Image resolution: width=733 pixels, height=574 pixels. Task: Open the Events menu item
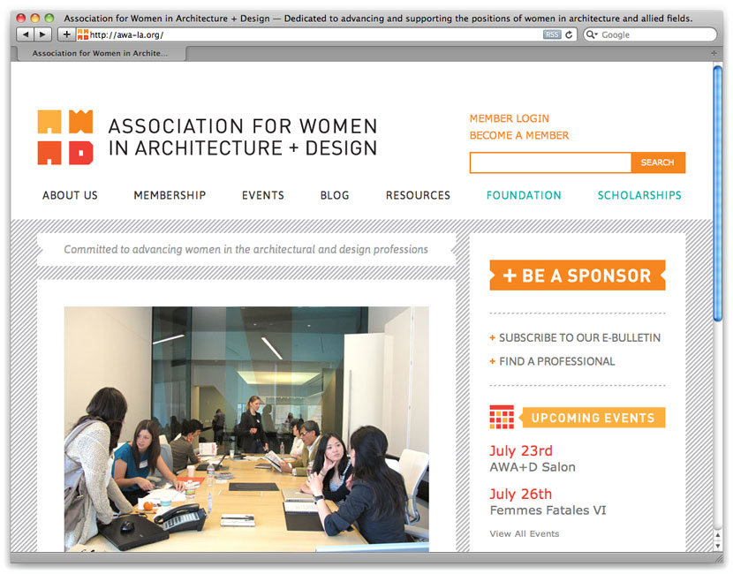tap(262, 195)
